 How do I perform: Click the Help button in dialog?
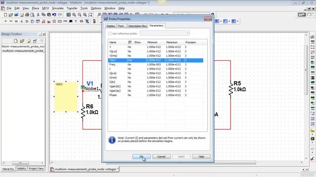click(x=201, y=156)
